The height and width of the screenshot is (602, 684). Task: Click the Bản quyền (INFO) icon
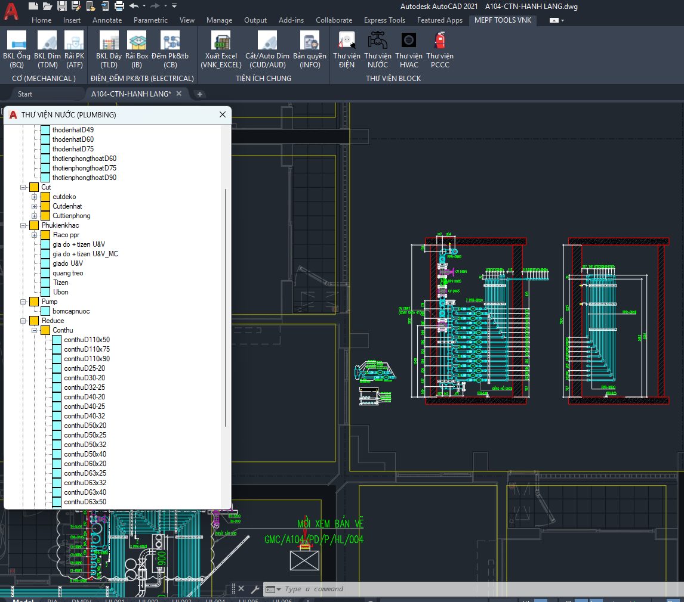310,41
